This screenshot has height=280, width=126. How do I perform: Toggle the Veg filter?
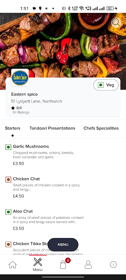106,85
